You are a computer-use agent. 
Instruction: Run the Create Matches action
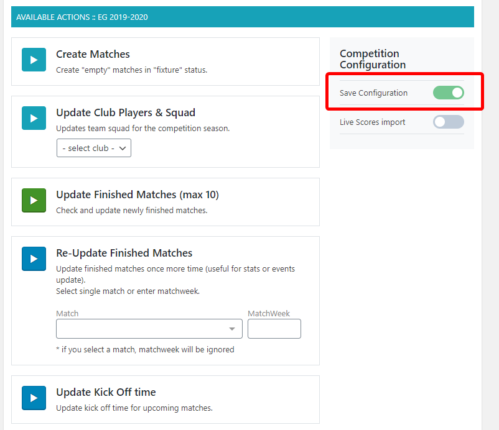coord(34,60)
